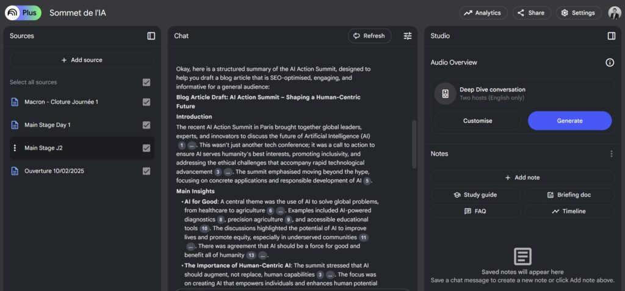Viewport: 625px width, 291px height.
Task: Open chat configuration sliders icon
Action: (408, 36)
